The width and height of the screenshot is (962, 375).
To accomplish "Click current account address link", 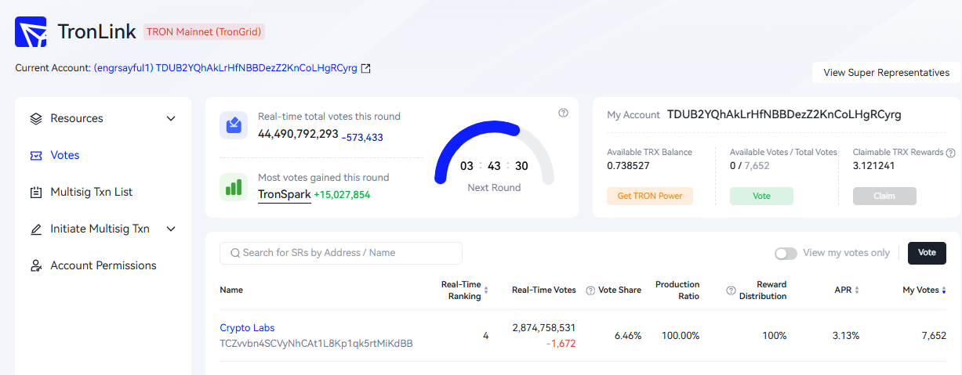I will [225, 68].
